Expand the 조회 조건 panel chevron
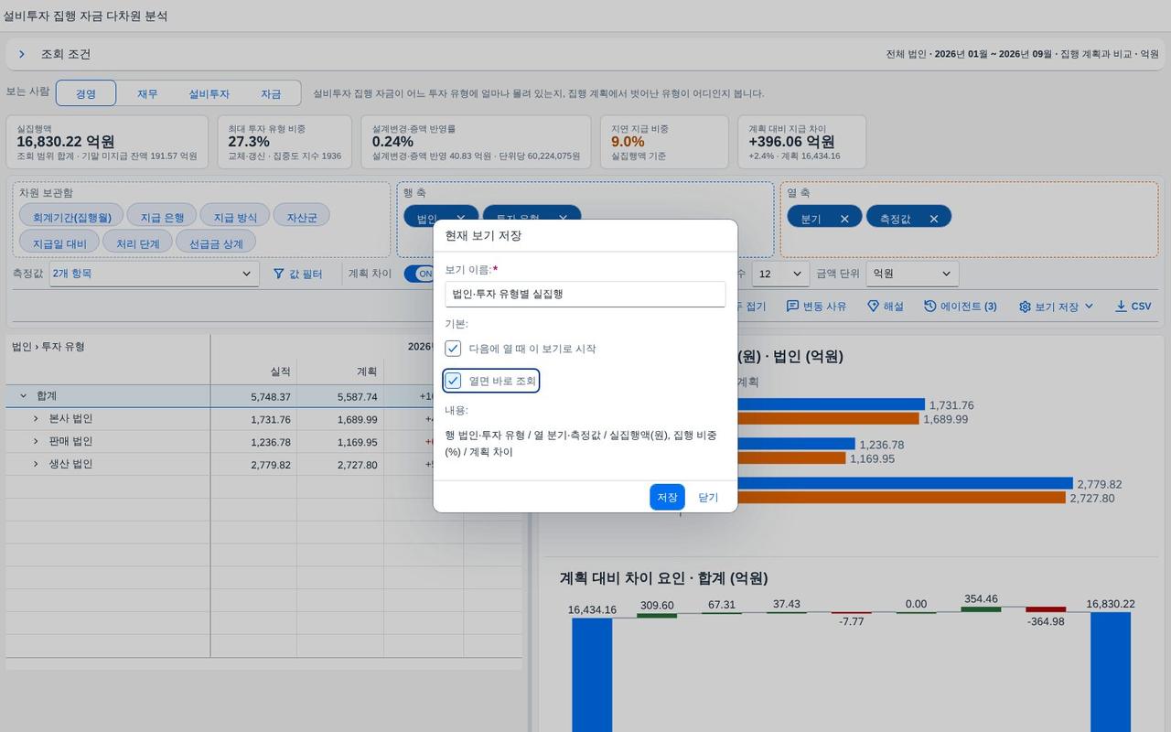Viewport: 1171px width, 732px height. 22,54
